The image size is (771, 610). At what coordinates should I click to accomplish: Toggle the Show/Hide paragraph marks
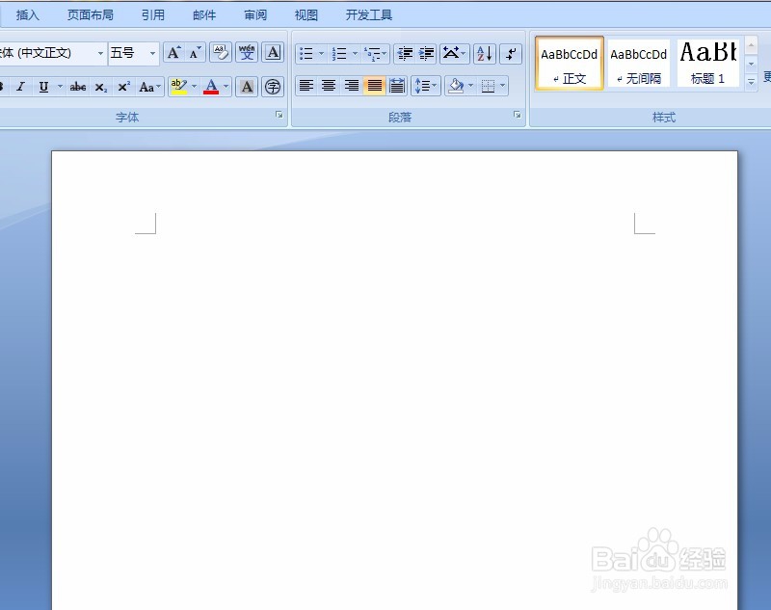pyautogui.click(x=511, y=55)
